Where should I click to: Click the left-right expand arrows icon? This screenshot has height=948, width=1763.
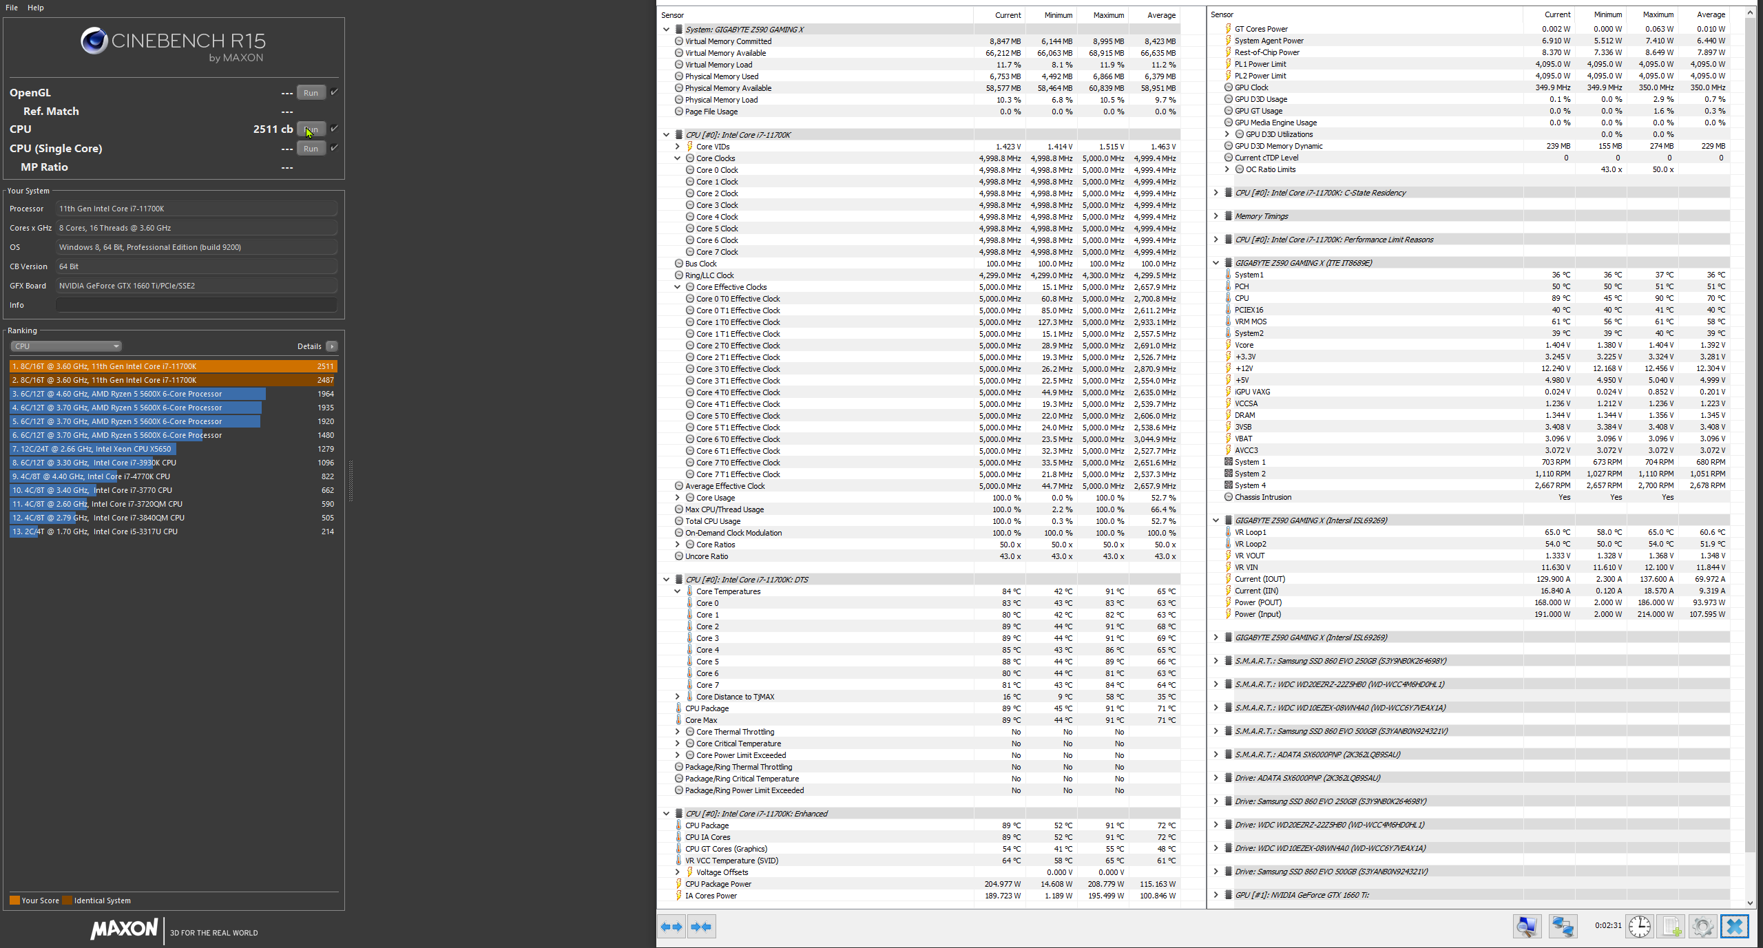click(671, 927)
